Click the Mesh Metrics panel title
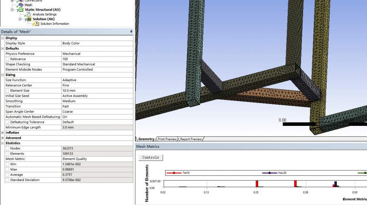 (148, 147)
